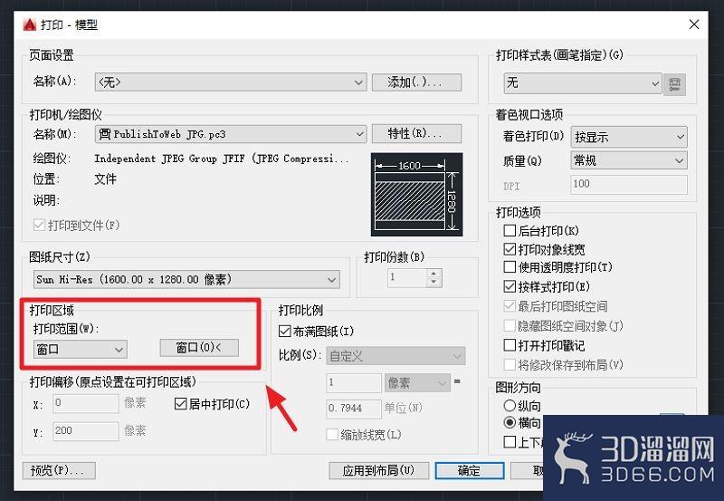Viewport: 724px width, 501px height.
Task: Toggle 打印对象线宽 checkbox
Action: pos(510,249)
